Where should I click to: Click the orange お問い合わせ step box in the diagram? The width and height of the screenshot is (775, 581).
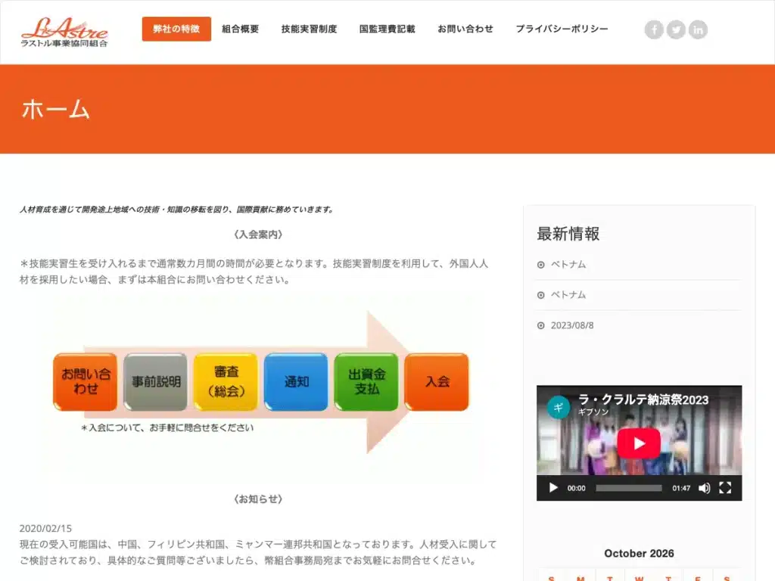(86, 381)
